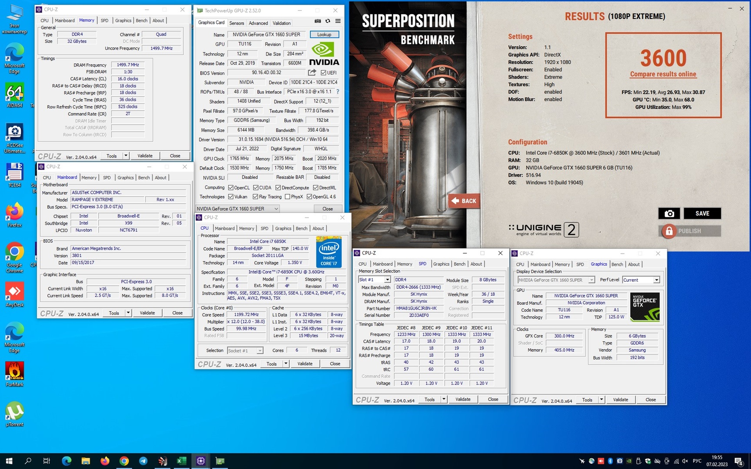The height and width of the screenshot is (469, 751).
Task: Open SPD tab in CPU-Z Memory window
Action: (104, 20)
